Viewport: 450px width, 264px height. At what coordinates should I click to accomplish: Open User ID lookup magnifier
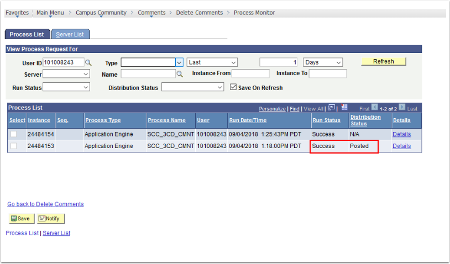point(88,62)
